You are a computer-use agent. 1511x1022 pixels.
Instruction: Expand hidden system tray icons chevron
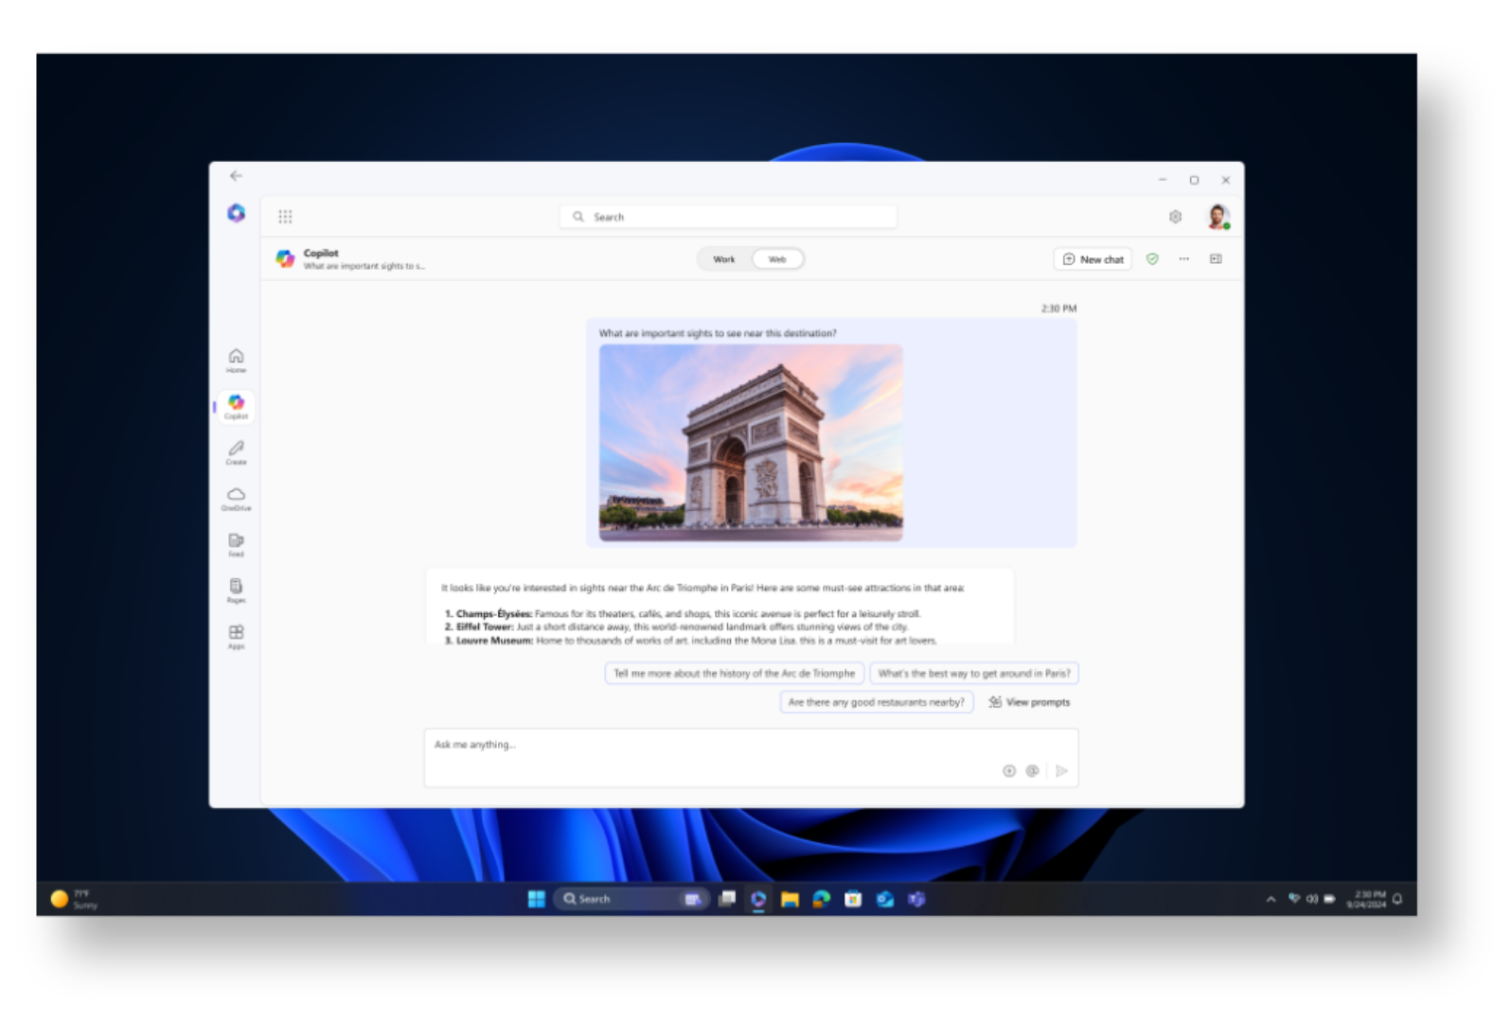[x=1271, y=899]
